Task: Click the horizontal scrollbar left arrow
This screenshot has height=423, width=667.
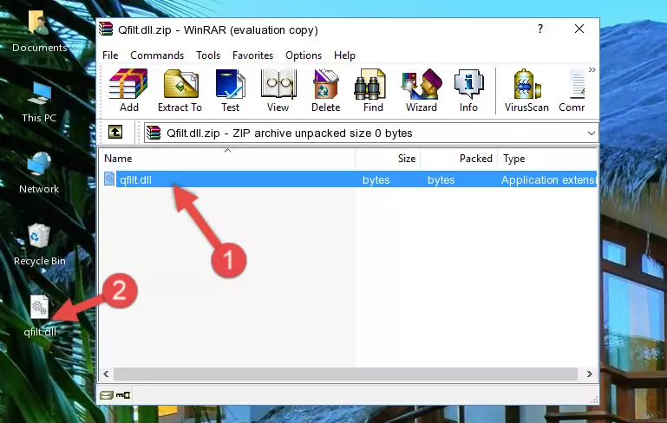Action: point(107,374)
